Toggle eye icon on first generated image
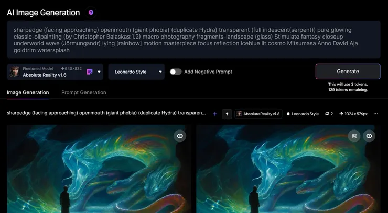The image size is (388, 213). click(x=180, y=136)
